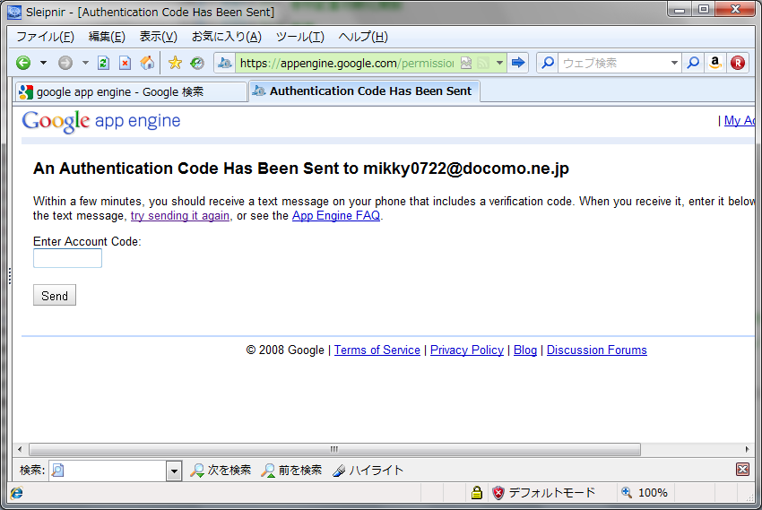The height and width of the screenshot is (510, 762).
Task: Click the site icon beside the address bar
Action: click(x=224, y=63)
